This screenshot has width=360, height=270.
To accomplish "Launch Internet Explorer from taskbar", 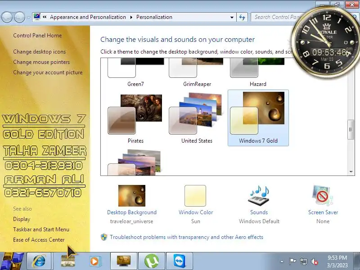I will pyautogui.click(x=40, y=261).
